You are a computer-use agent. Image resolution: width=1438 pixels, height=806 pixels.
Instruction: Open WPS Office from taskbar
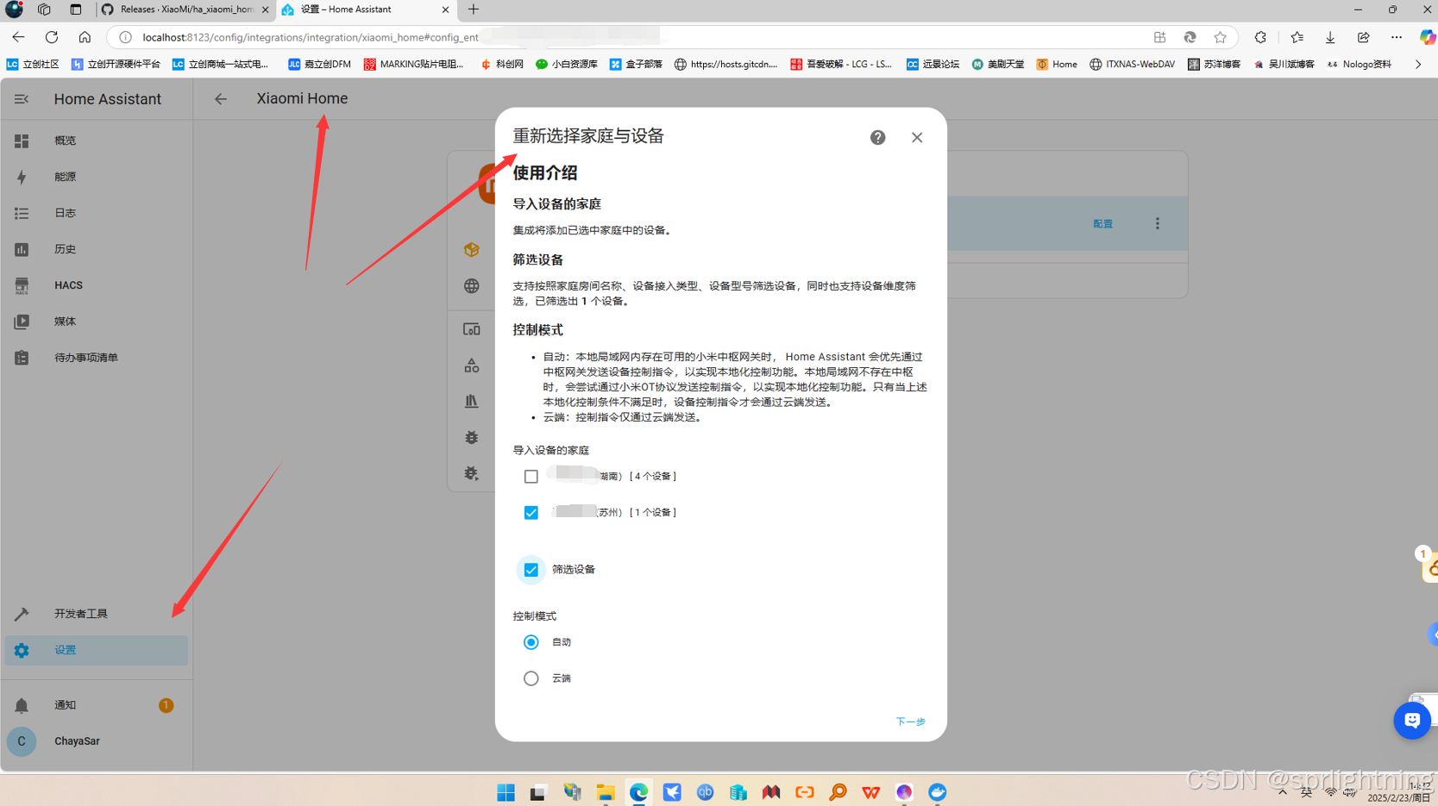871,792
